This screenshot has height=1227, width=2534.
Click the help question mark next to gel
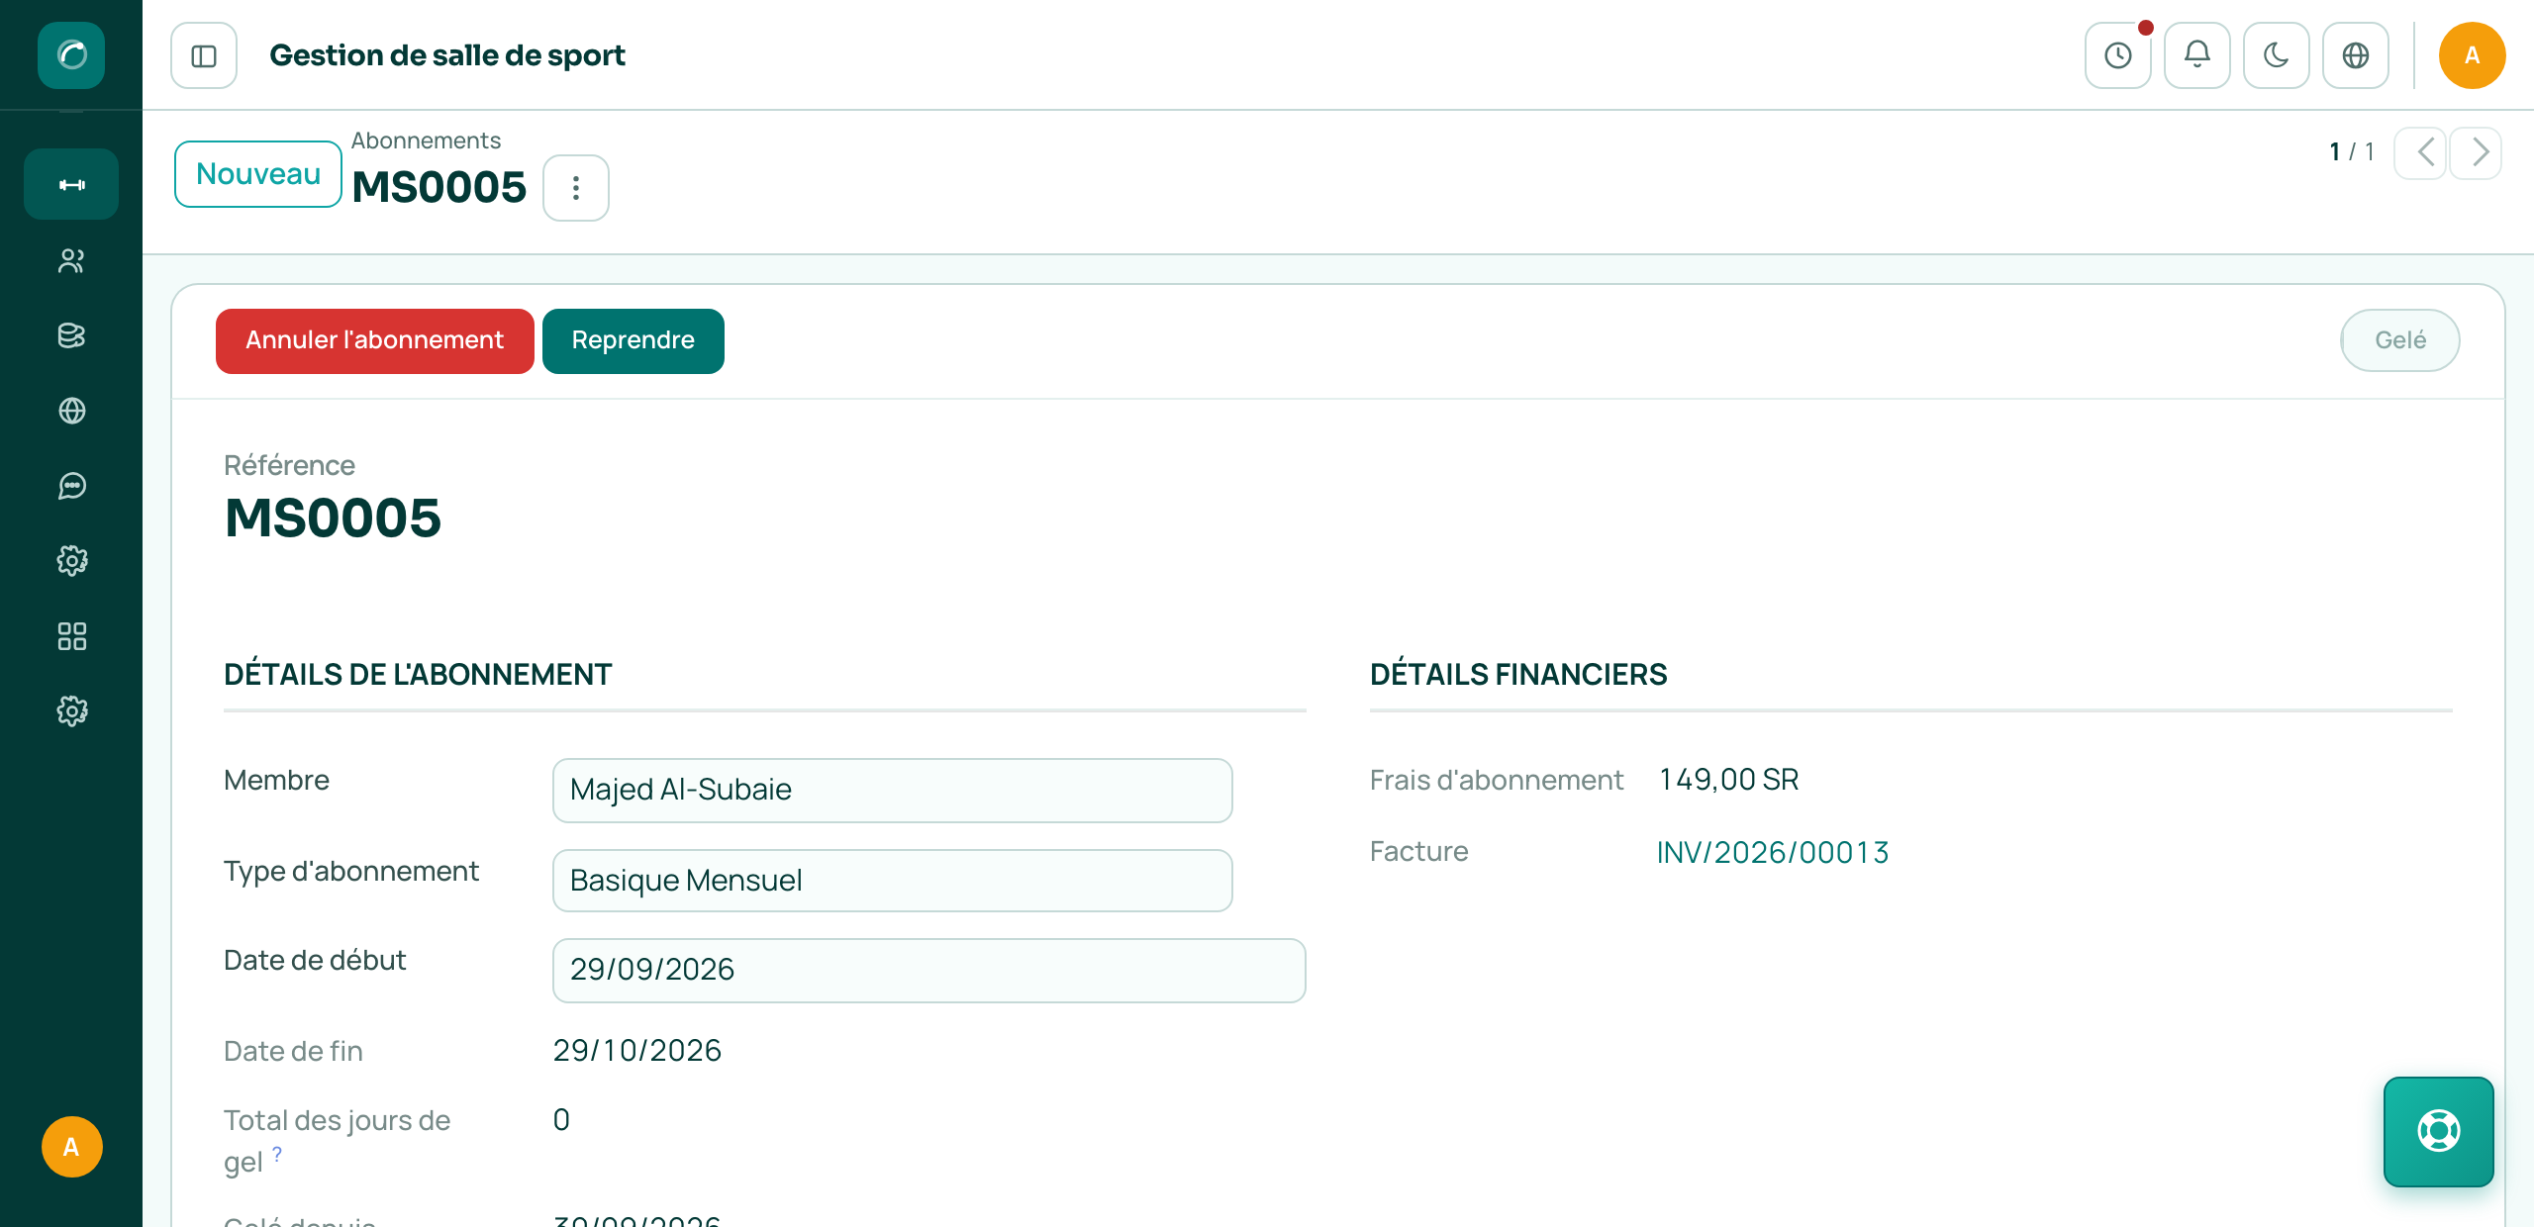tap(277, 1154)
